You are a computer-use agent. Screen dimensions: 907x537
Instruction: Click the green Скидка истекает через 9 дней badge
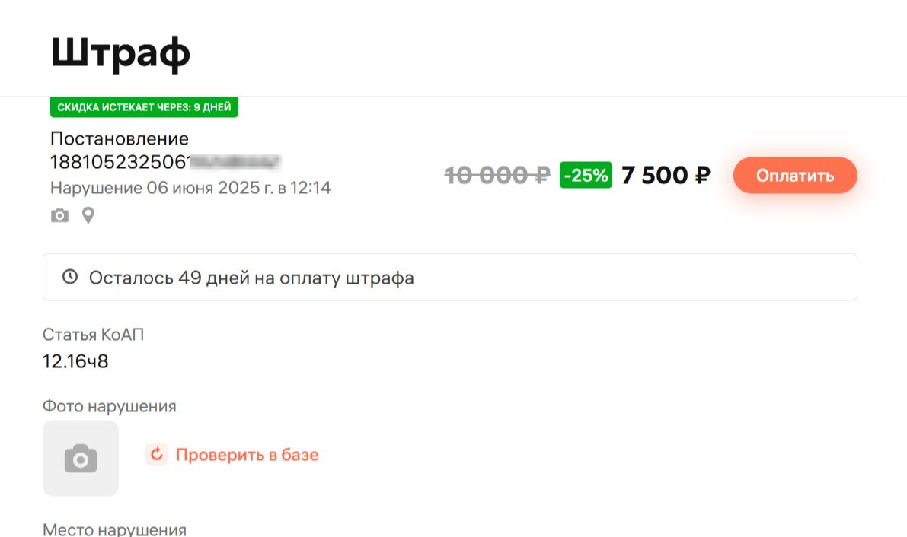coord(144,107)
